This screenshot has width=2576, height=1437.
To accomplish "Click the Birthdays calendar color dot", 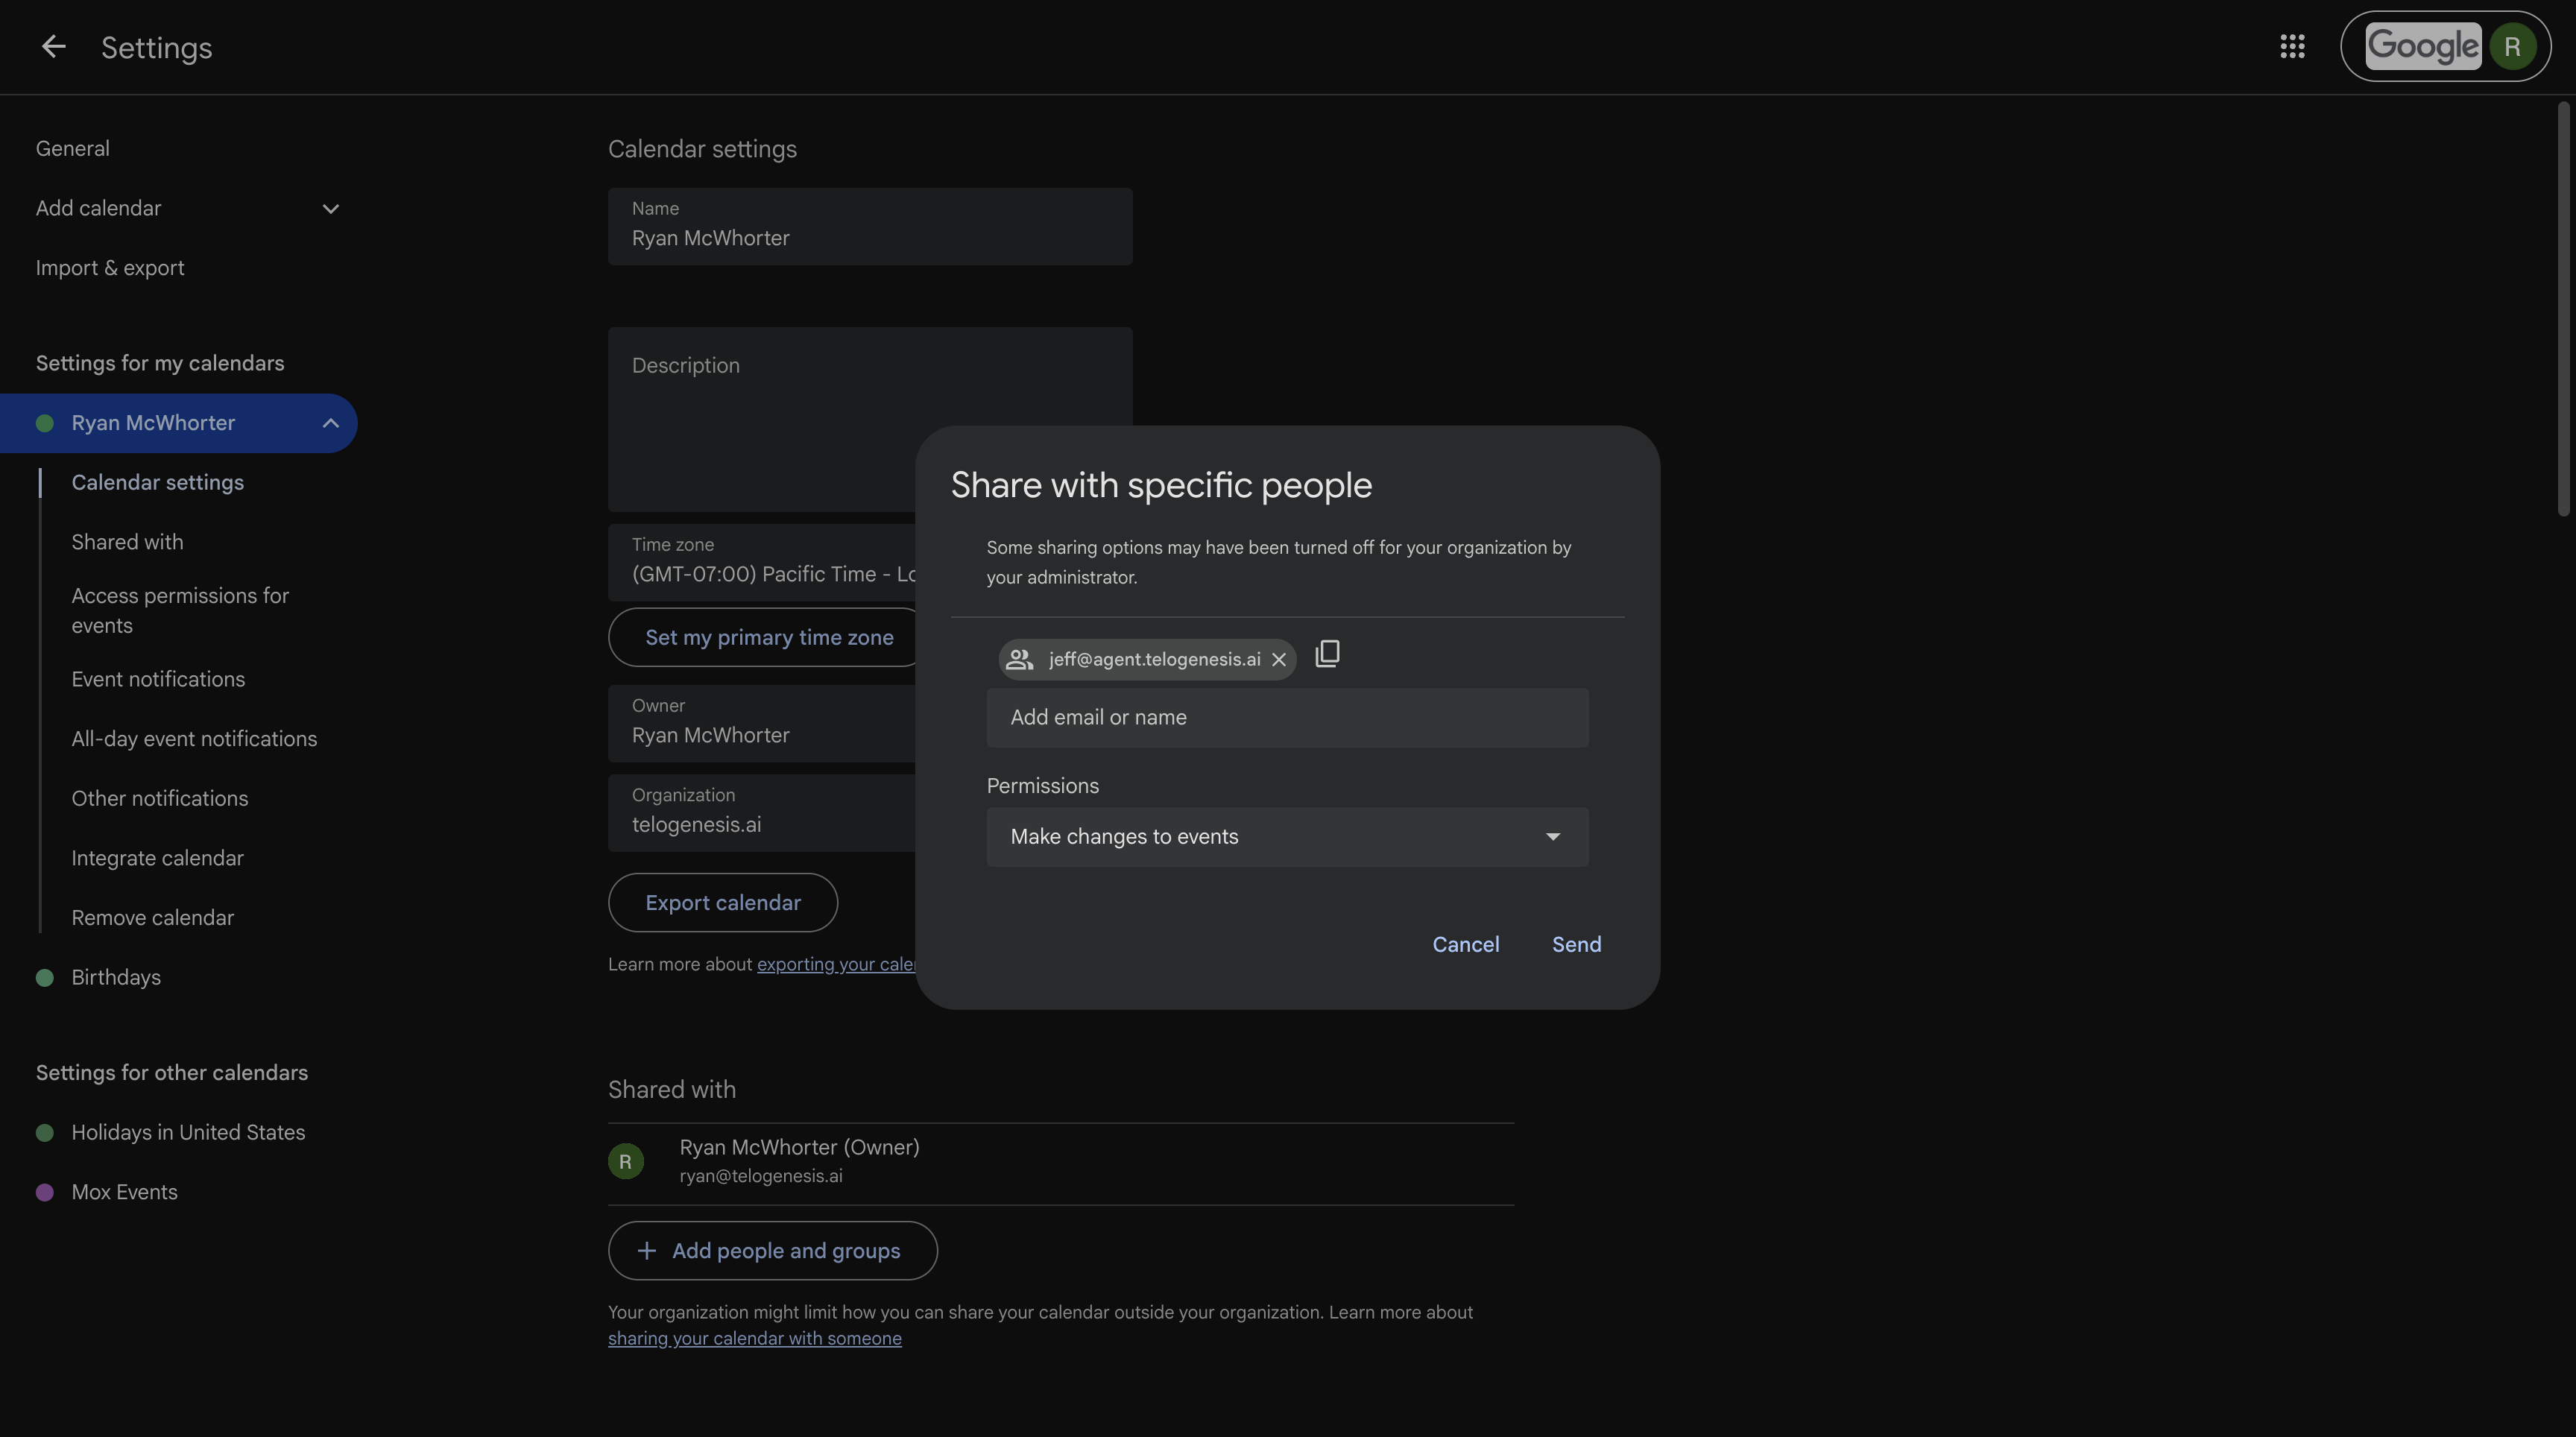I will 44,977.
